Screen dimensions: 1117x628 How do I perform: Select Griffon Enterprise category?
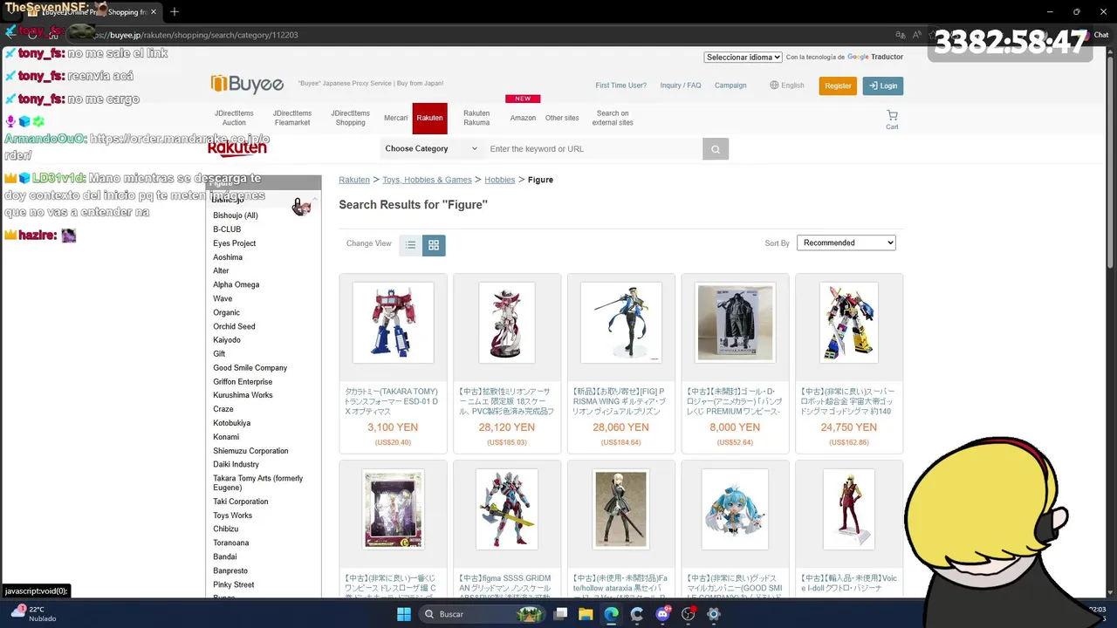pyautogui.click(x=243, y=382)
